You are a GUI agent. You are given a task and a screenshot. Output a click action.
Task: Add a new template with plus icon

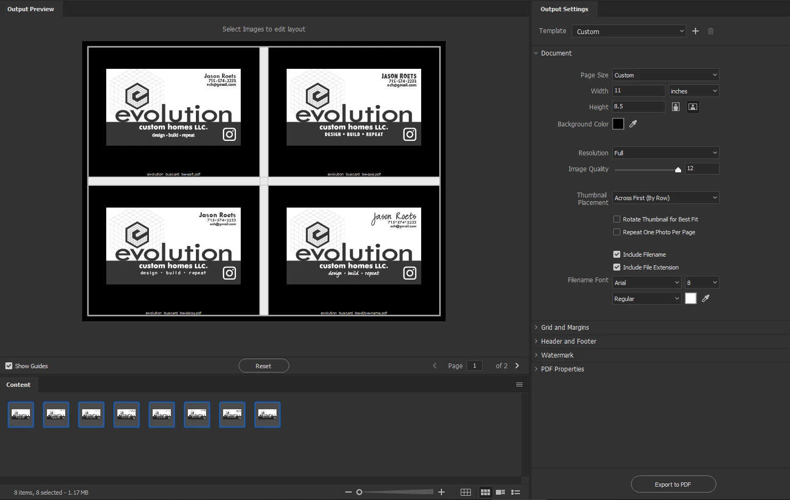(695, 31)
